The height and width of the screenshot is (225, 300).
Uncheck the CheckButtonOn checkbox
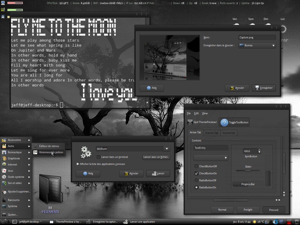pyautogui.click(x=196, y=173)
